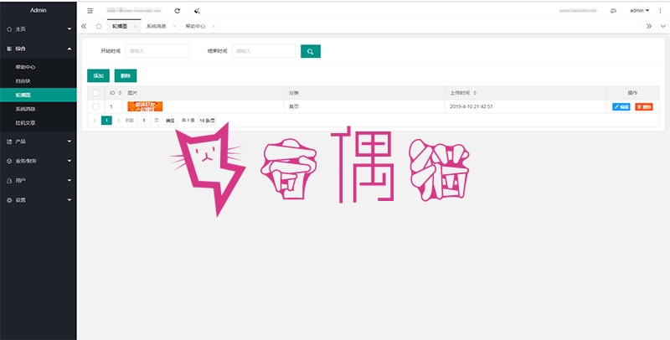This screenshot has width=670, height=340.
Task: Click the 操作 column header
Action: point(633,93)
